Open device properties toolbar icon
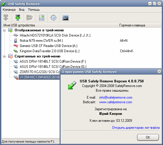The height and width of the screenshot is (145, 163). 42,18
